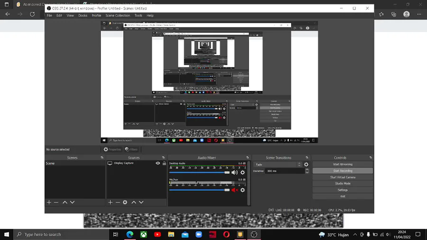Click the Properties gear button
Screen dimensions: 427x240
click(112, 149)
